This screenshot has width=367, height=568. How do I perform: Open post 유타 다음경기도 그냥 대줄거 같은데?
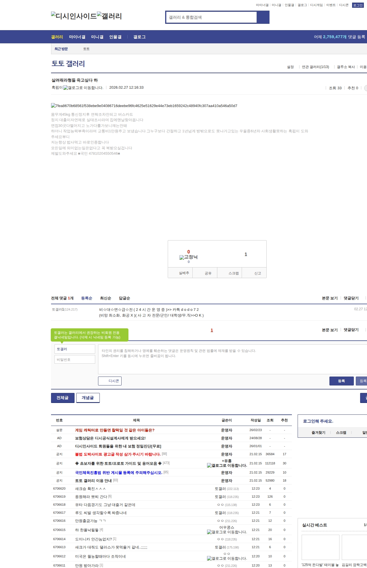click(x=105, y=505)
